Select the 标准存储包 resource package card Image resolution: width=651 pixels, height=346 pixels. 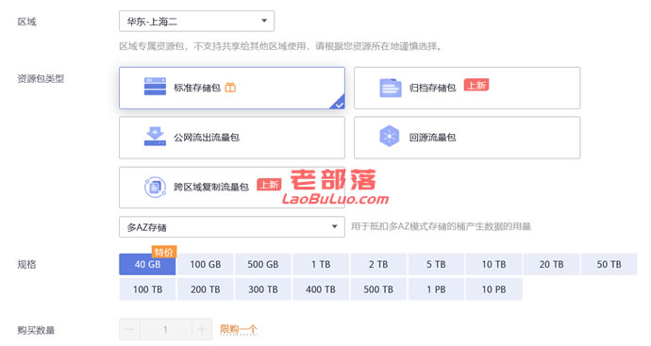[x=232, y=88]
